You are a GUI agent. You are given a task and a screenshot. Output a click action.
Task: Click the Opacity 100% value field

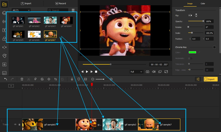pos(209,21)
